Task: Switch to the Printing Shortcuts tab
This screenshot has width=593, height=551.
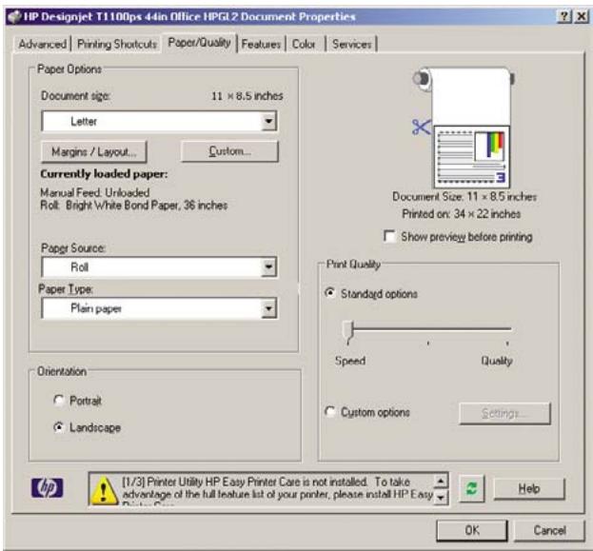Action: tap(117, 44)
